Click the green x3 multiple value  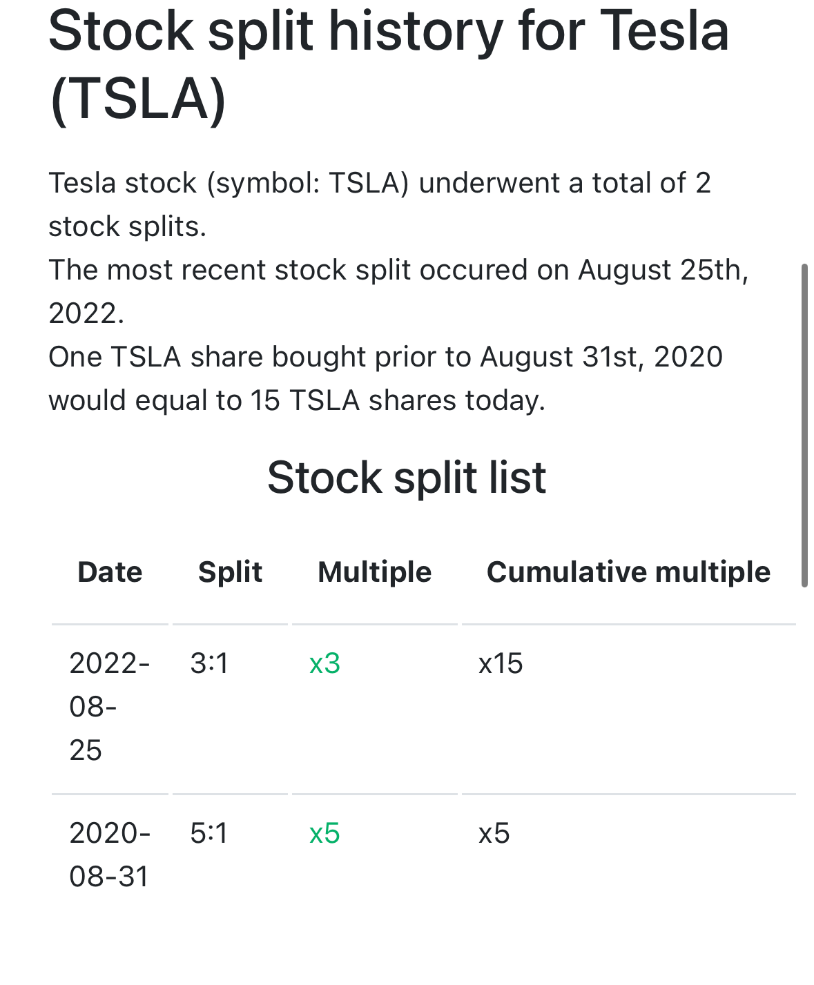pyautogui.click(x=324, y=663)
